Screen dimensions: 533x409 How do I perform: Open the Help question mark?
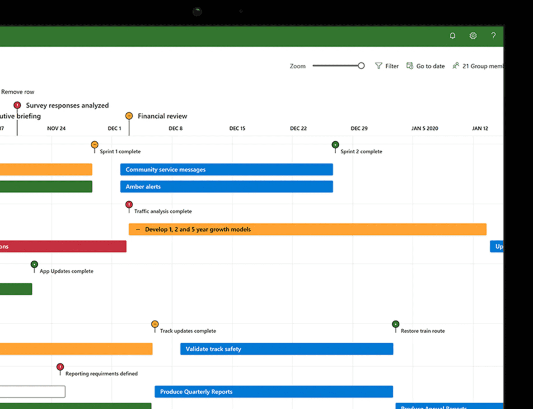coord(493,36)
